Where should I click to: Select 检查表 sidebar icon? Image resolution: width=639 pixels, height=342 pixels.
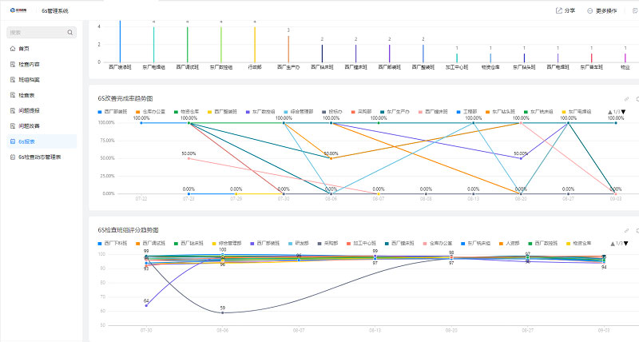[x=12, y=95]
